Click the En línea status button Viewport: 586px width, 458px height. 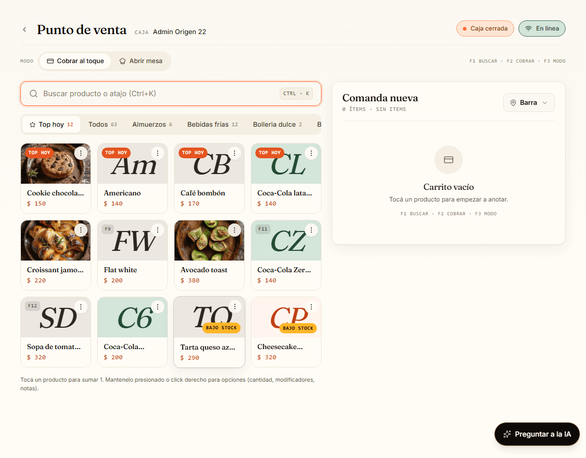[x=542, y=28]
